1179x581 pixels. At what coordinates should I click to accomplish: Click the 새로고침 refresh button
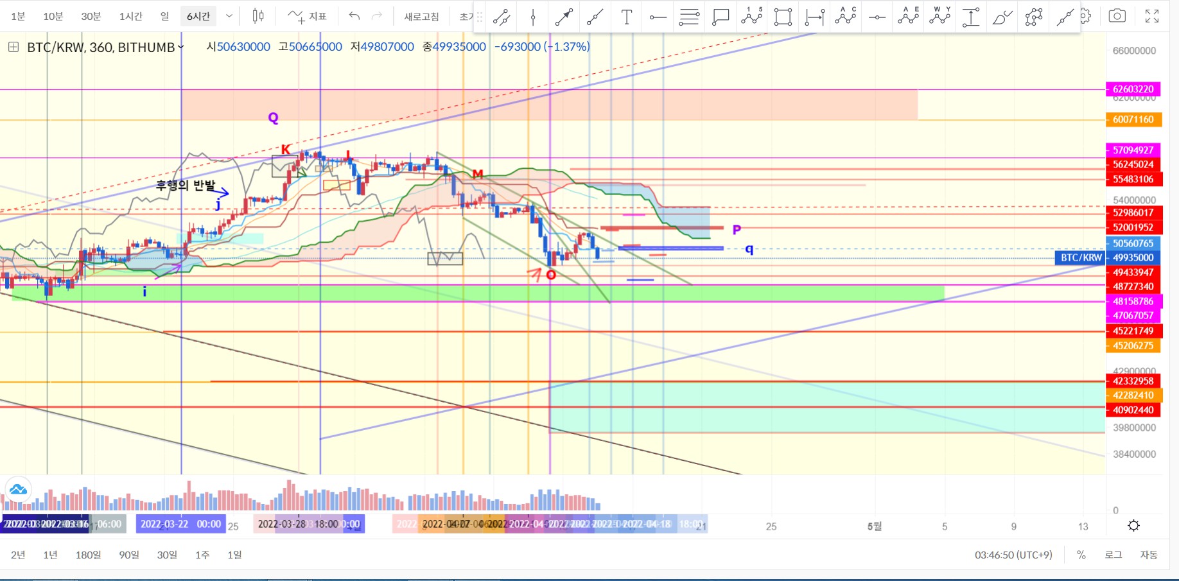421,16
